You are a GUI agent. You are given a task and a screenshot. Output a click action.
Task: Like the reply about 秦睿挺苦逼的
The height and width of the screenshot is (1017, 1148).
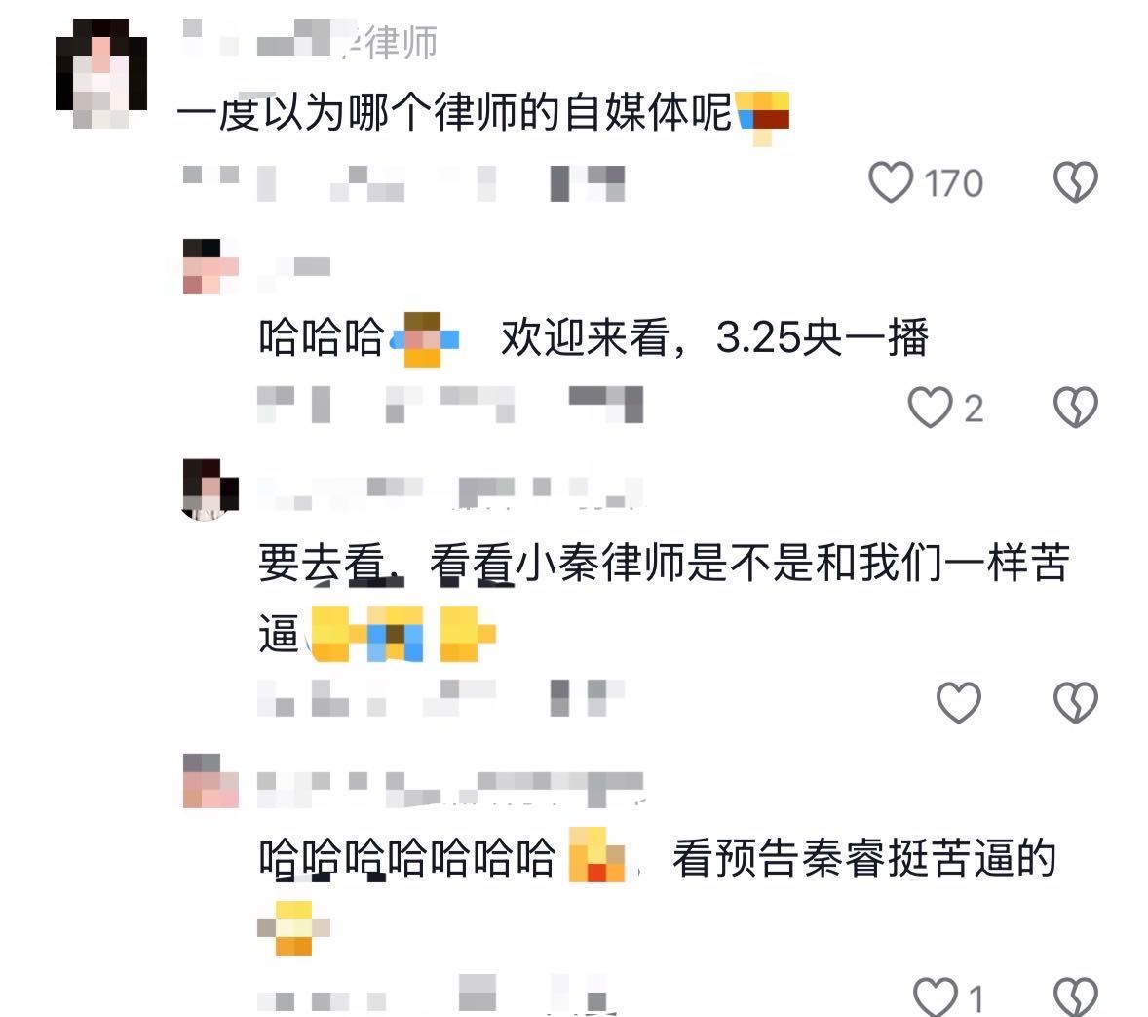click(x=935, y=997)
